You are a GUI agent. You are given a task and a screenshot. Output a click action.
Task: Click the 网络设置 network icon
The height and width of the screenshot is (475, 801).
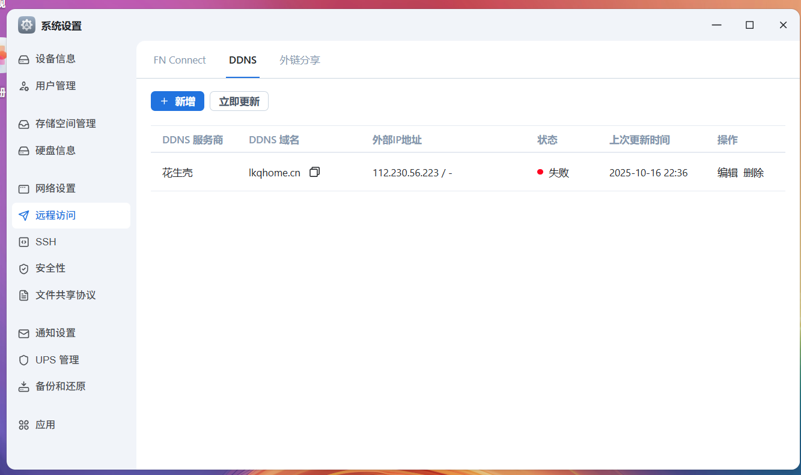point(24,189)
